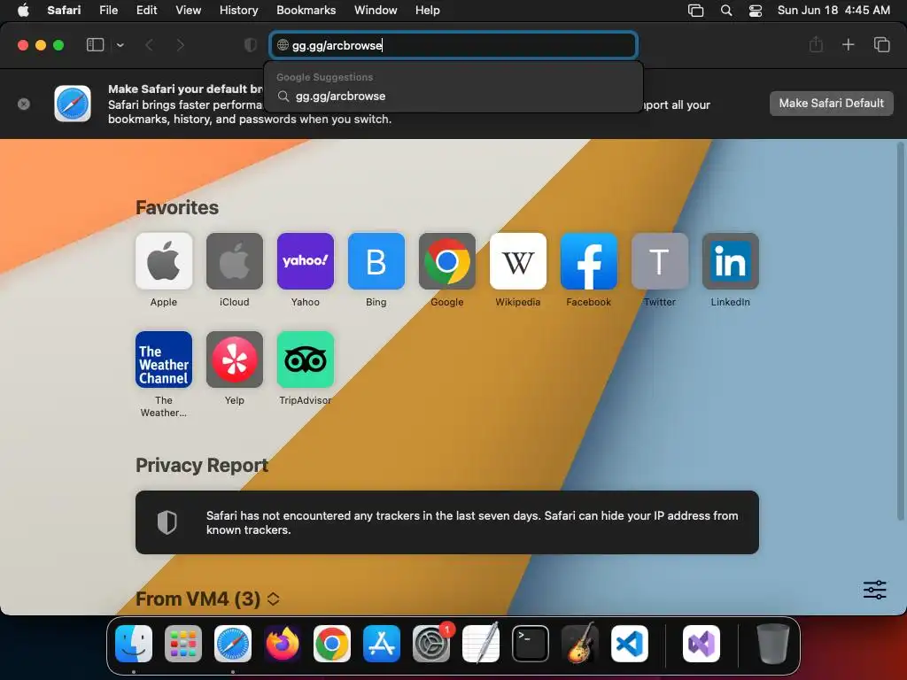Image resolution: width=907 pixels, height=680 pixels.
Task: Open Trash in the Dock
Action: (x=772, y=644)
